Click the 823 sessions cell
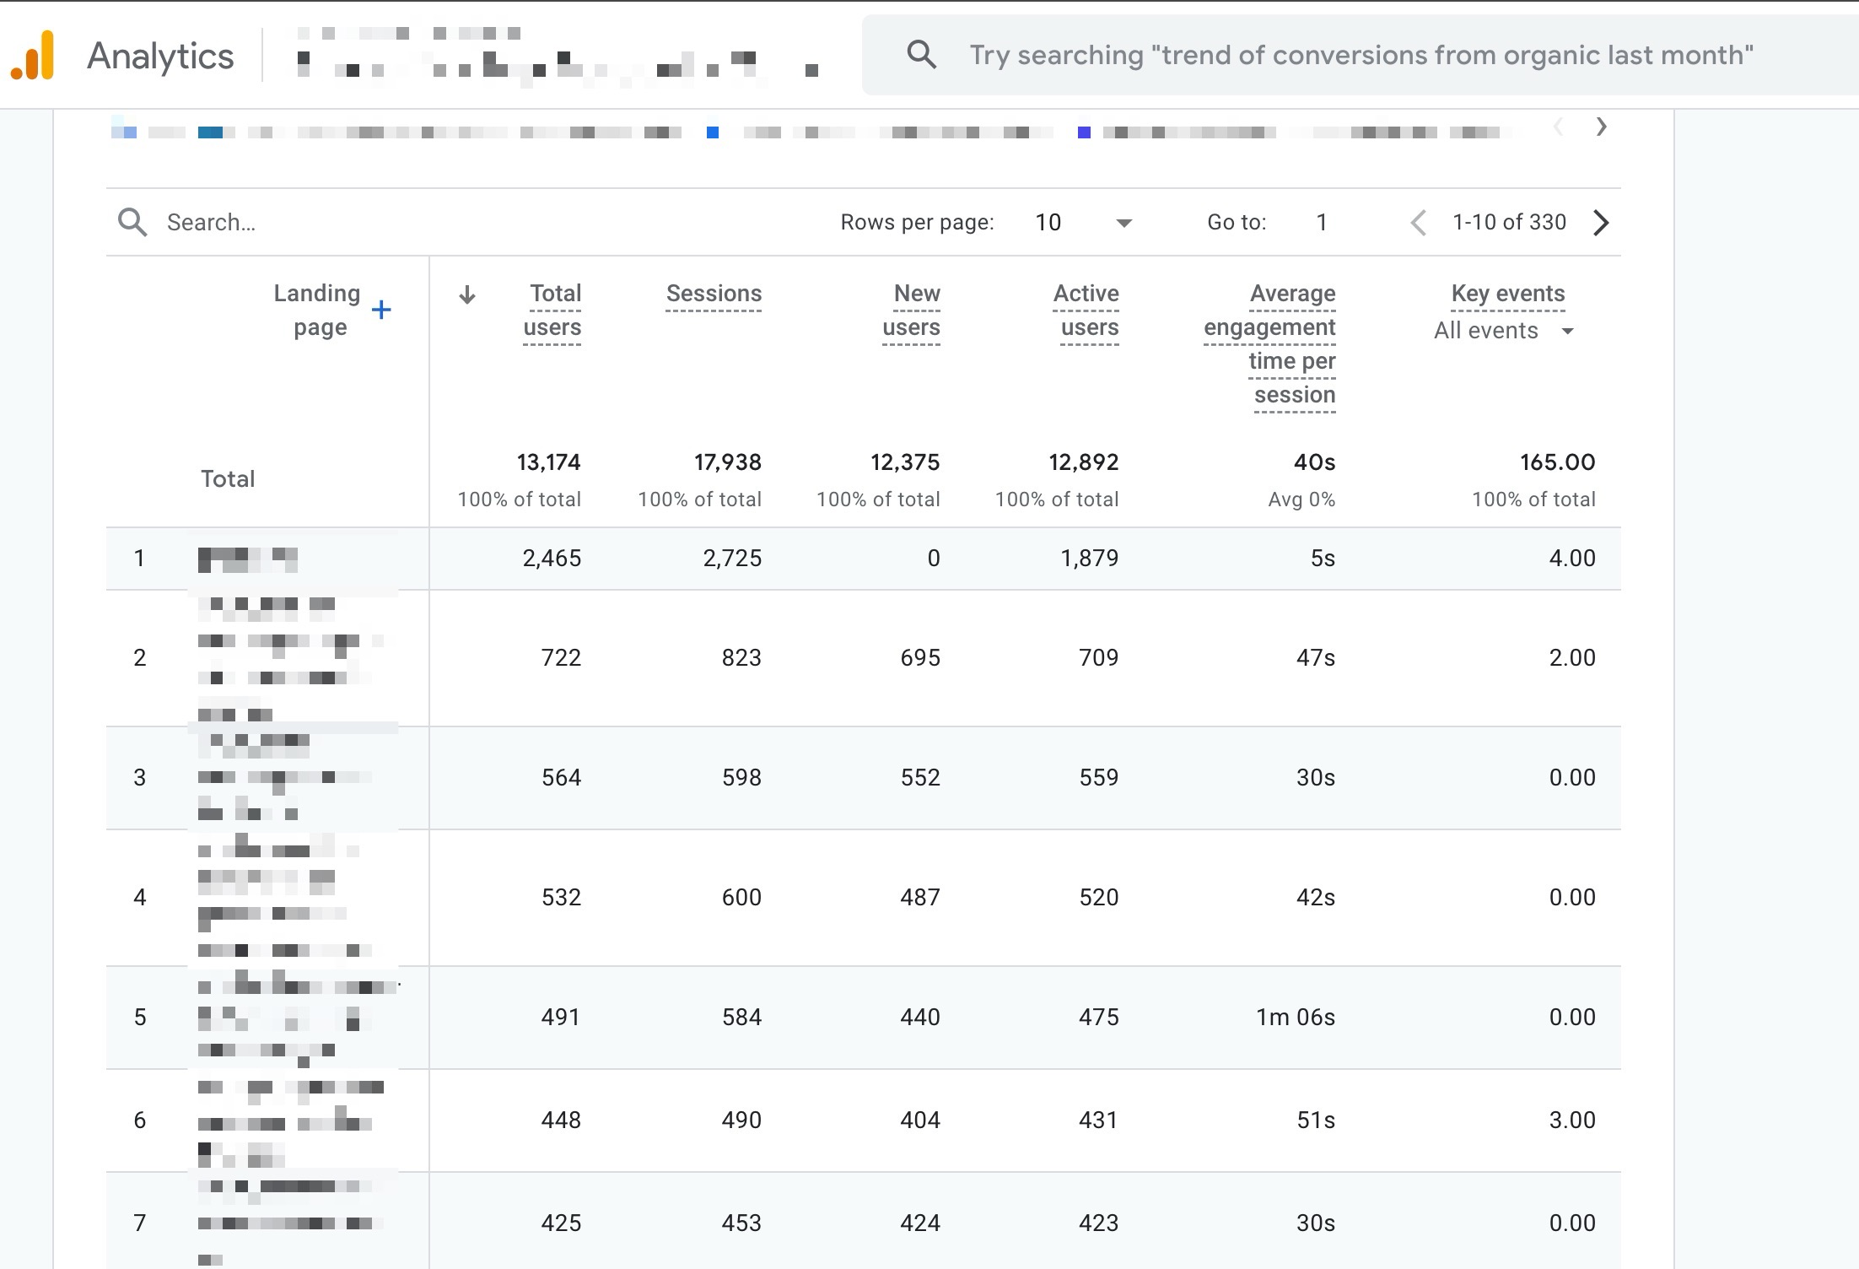The width and height of the screenshot is (1859, 1269). tap(741, 658)
